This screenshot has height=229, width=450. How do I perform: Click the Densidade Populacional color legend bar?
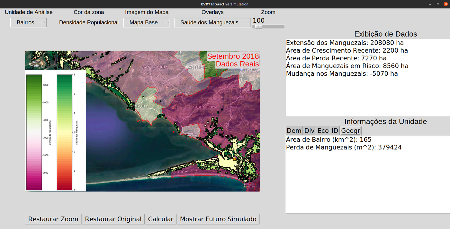pos(34,132)
